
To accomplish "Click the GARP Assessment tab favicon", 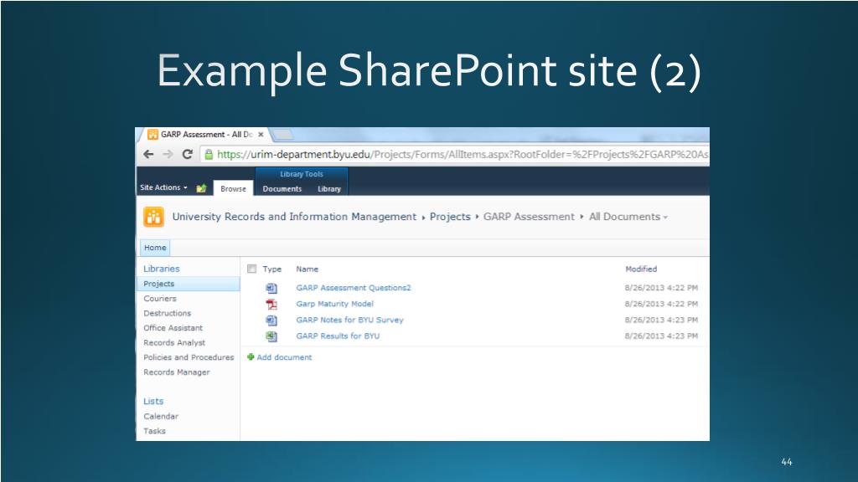I will (x=152, y=135).
